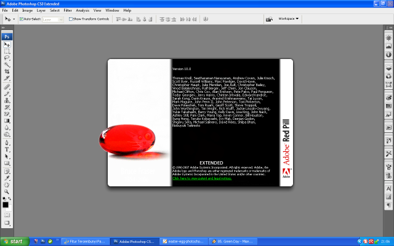Open the Workspace dropdown
This screenshot has width=394, height=246.
click(x=289, y=18)
